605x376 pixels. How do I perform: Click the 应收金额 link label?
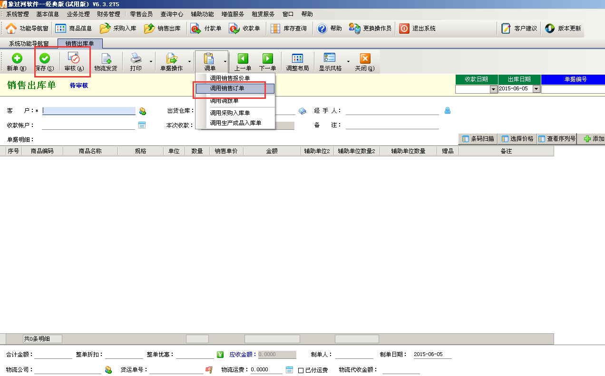pos(243,355)
